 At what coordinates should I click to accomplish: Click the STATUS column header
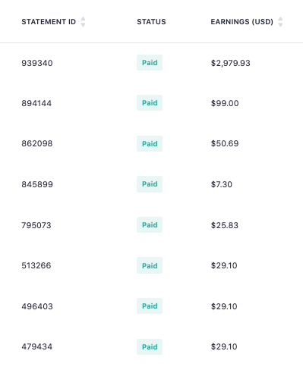151,22
